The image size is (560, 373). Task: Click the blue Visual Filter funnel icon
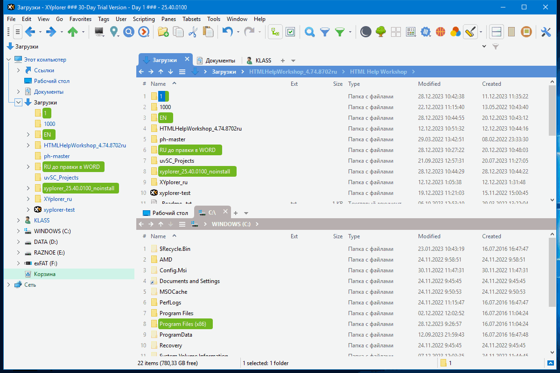click(324, 32)
